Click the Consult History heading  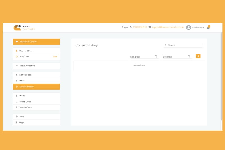pyautogui.click(x=87, y=45)
